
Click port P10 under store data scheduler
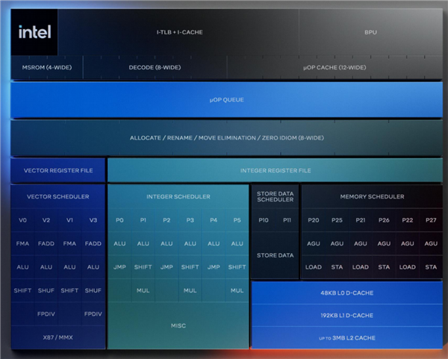(264, 220)
